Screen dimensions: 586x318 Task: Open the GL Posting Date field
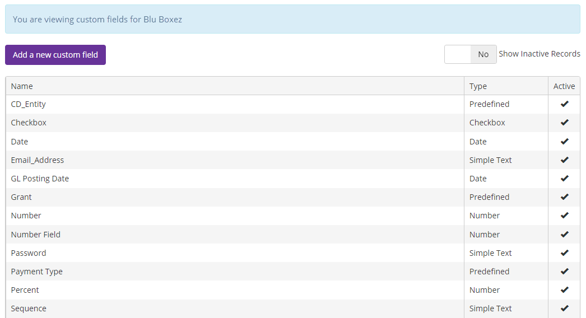[x=40, y=179]
